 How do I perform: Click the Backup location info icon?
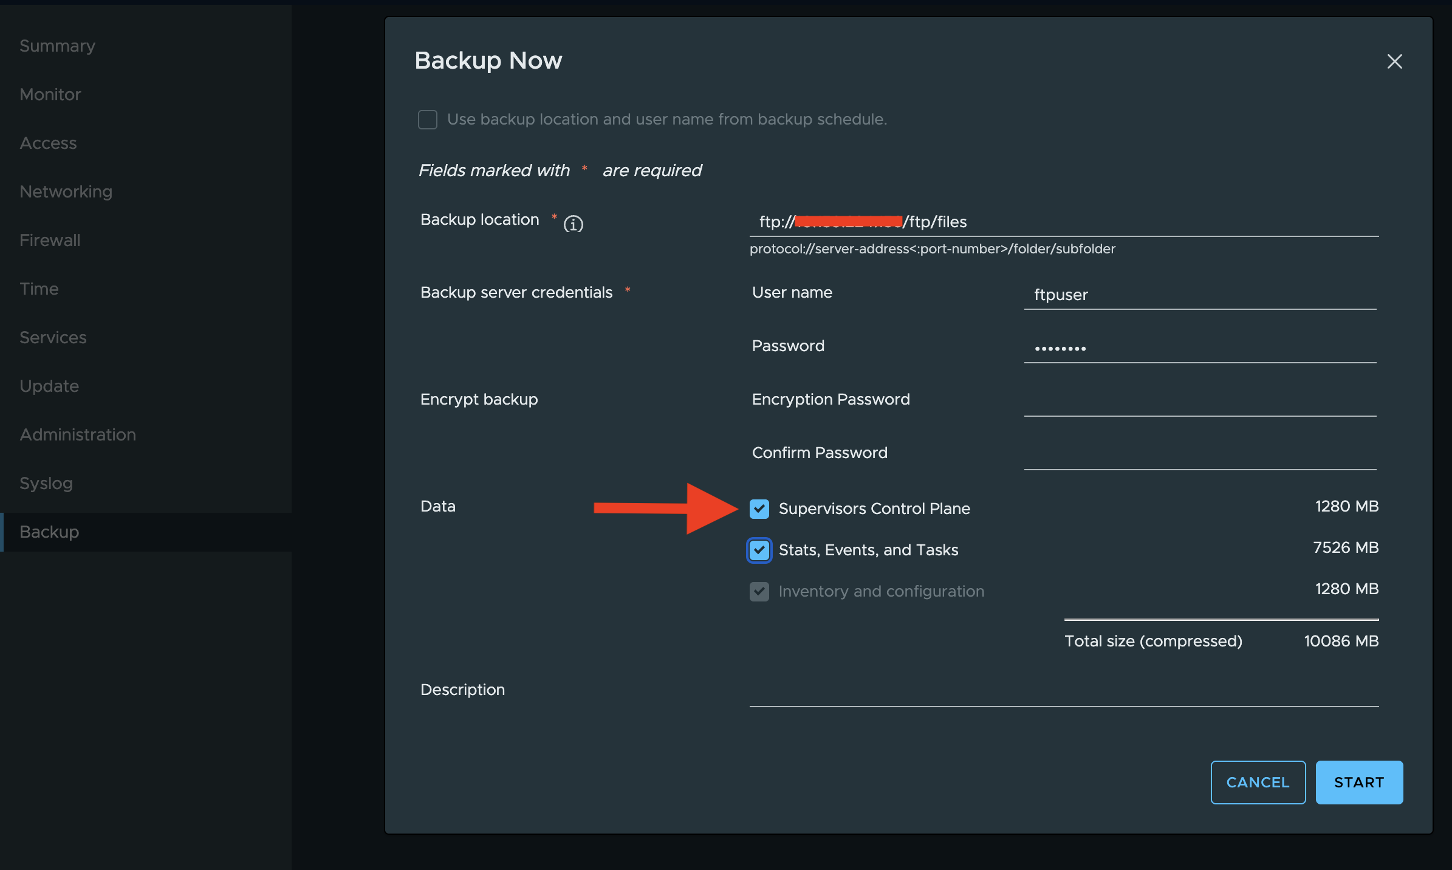573,224
